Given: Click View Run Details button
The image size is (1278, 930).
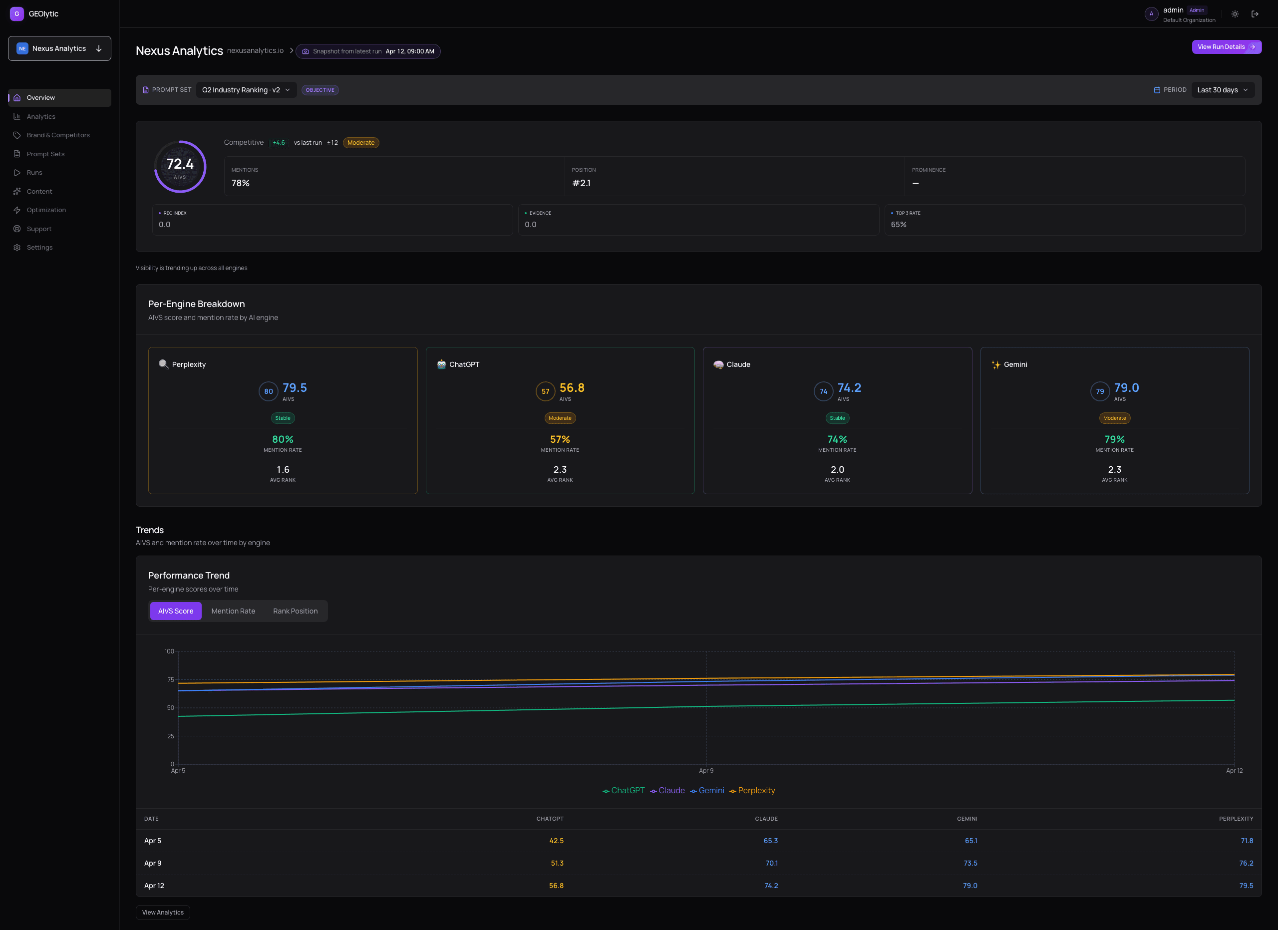Looking at the screenshot, I should (1226, 47).
